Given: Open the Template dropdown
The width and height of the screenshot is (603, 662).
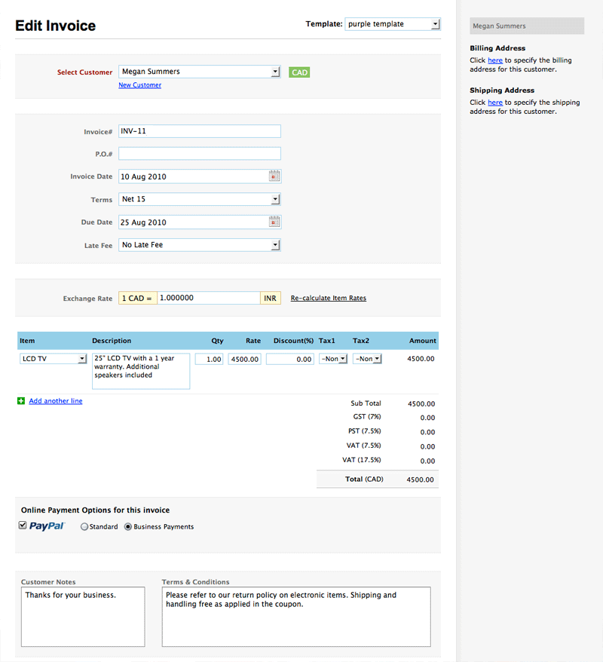Looking at the screenshot, I should click(392, 24).
